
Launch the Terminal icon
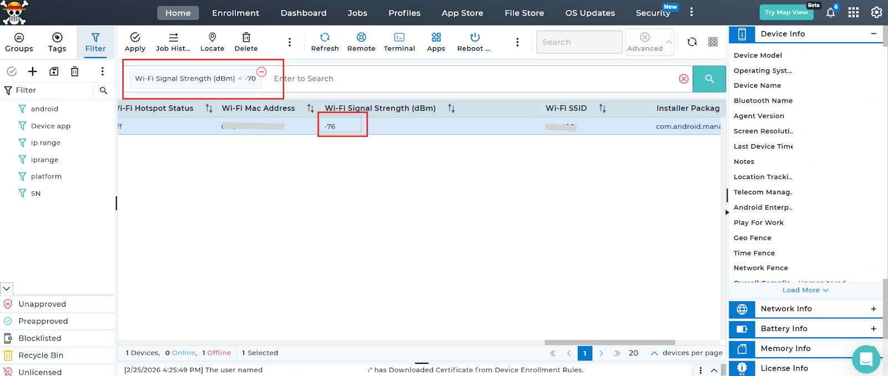coord(399,37)
